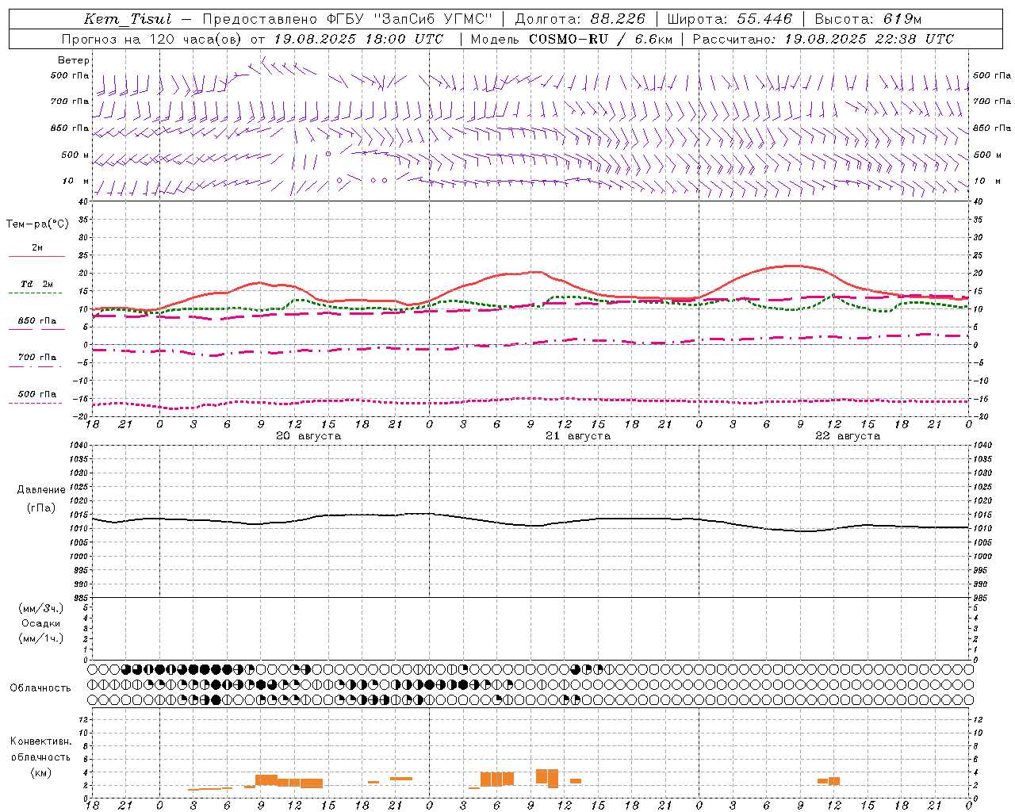Viewport: 1015px width, 812px height.
Task: Click the red 2м temperature curve peak on 22 августа
Action: pyautogui.click(x=793, y=266)
